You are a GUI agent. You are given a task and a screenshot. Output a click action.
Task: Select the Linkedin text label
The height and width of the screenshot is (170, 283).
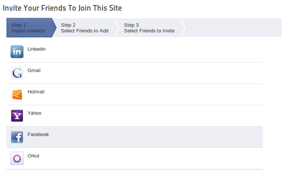point(37,49)
